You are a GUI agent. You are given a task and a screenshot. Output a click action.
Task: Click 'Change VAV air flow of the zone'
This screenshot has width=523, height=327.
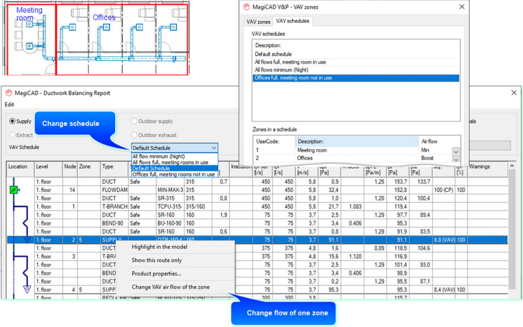coord(170,287)
